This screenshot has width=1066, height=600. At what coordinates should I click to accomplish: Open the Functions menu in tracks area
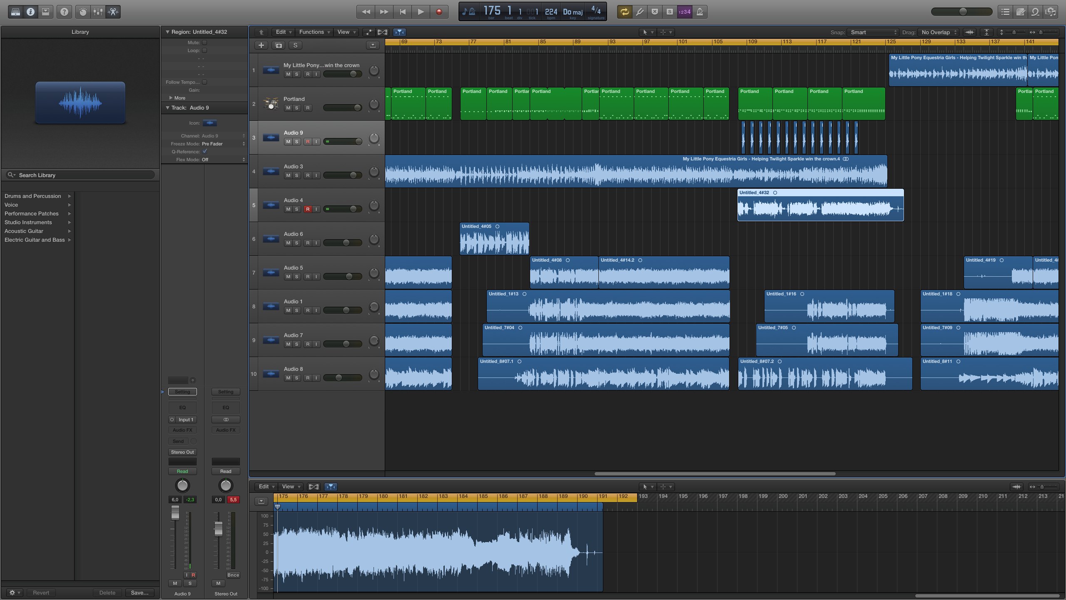314,32
